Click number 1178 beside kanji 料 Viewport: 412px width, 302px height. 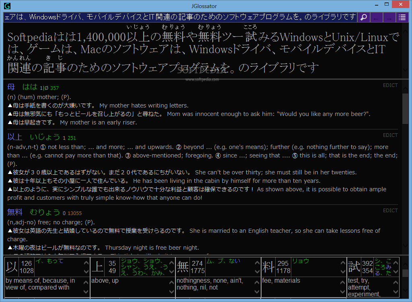click(x=283, y=271)
